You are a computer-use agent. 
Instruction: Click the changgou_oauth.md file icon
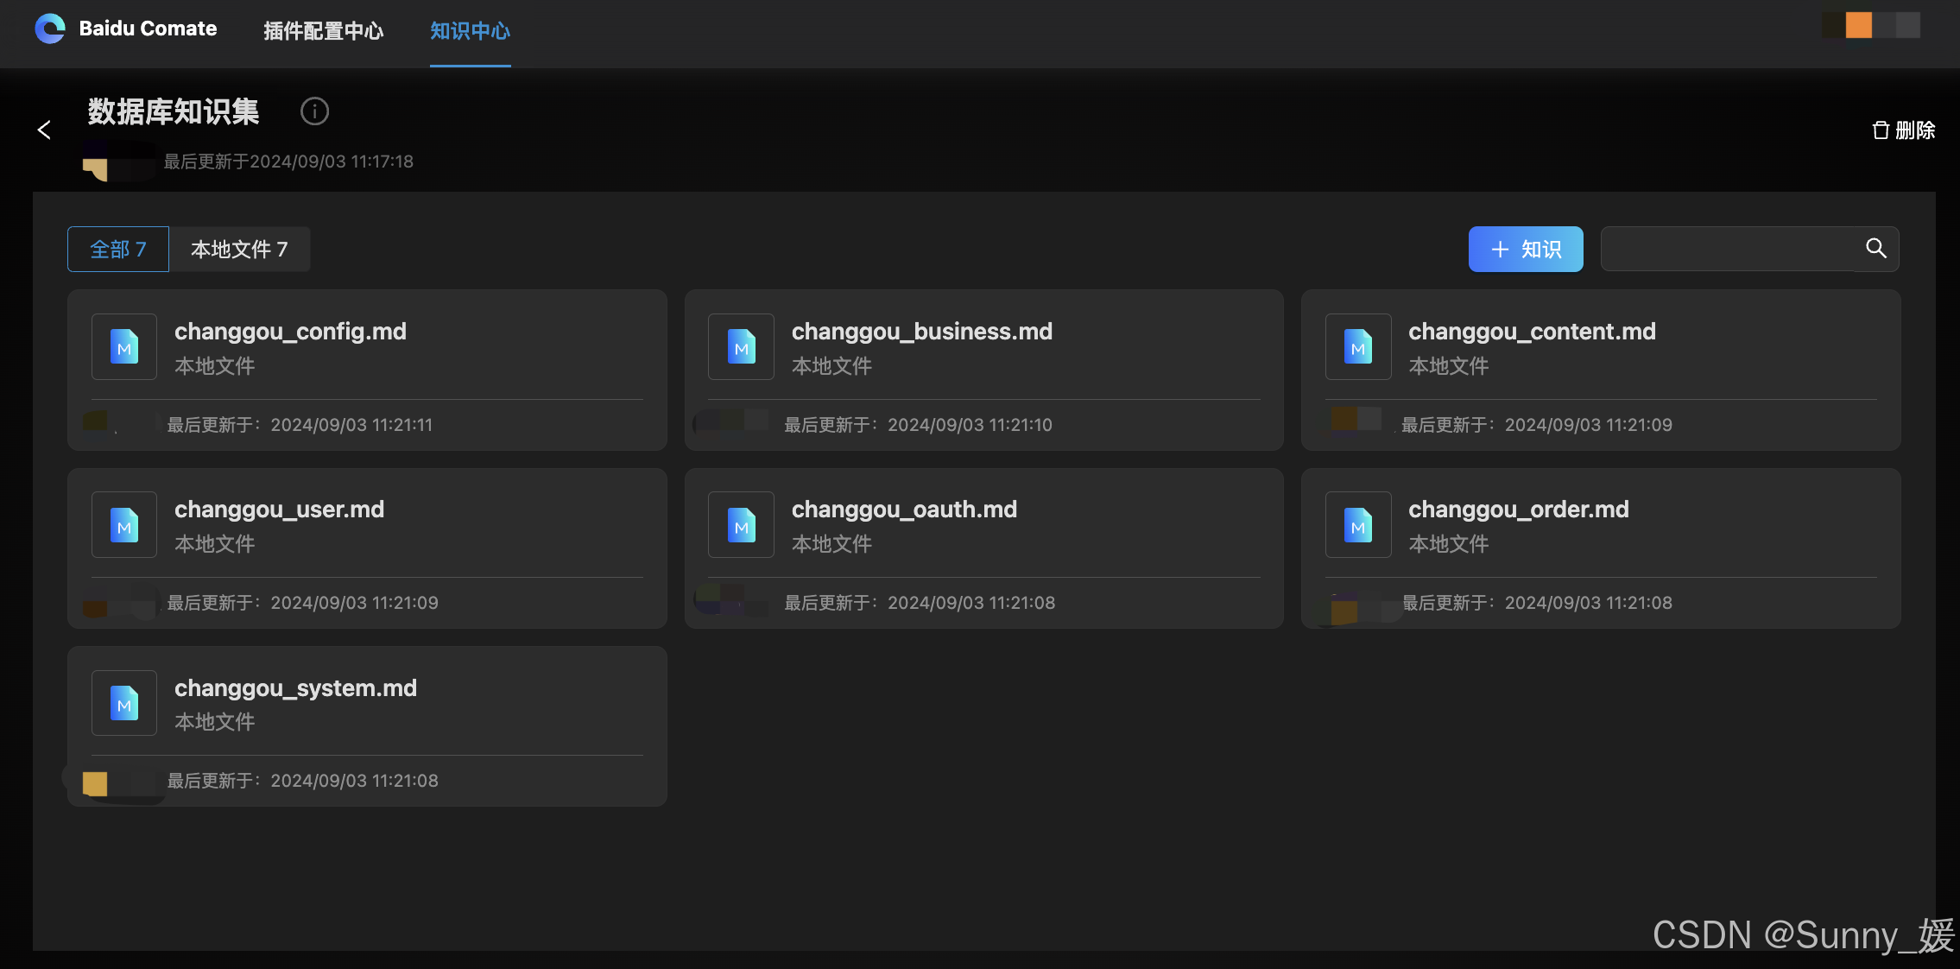741,524
